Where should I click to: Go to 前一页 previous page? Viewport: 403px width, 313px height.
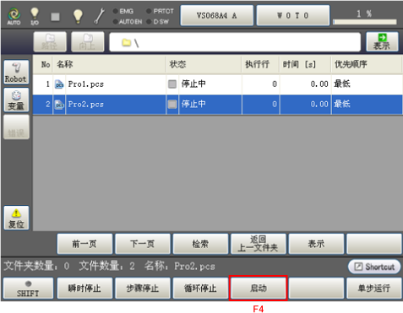click(84, 244)
